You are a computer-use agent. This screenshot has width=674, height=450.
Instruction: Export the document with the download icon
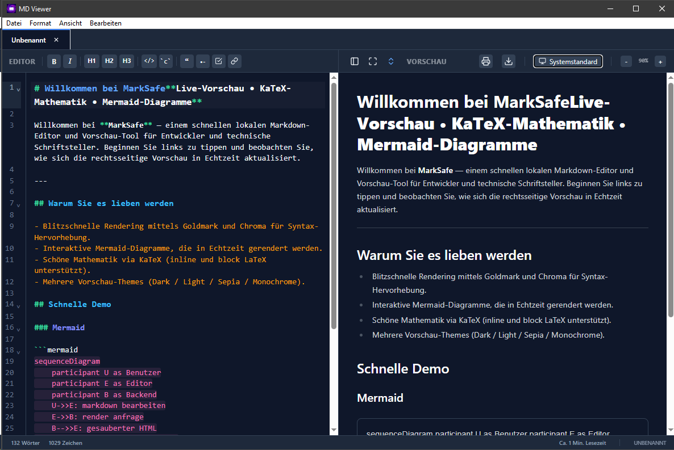tap(509, 61)
